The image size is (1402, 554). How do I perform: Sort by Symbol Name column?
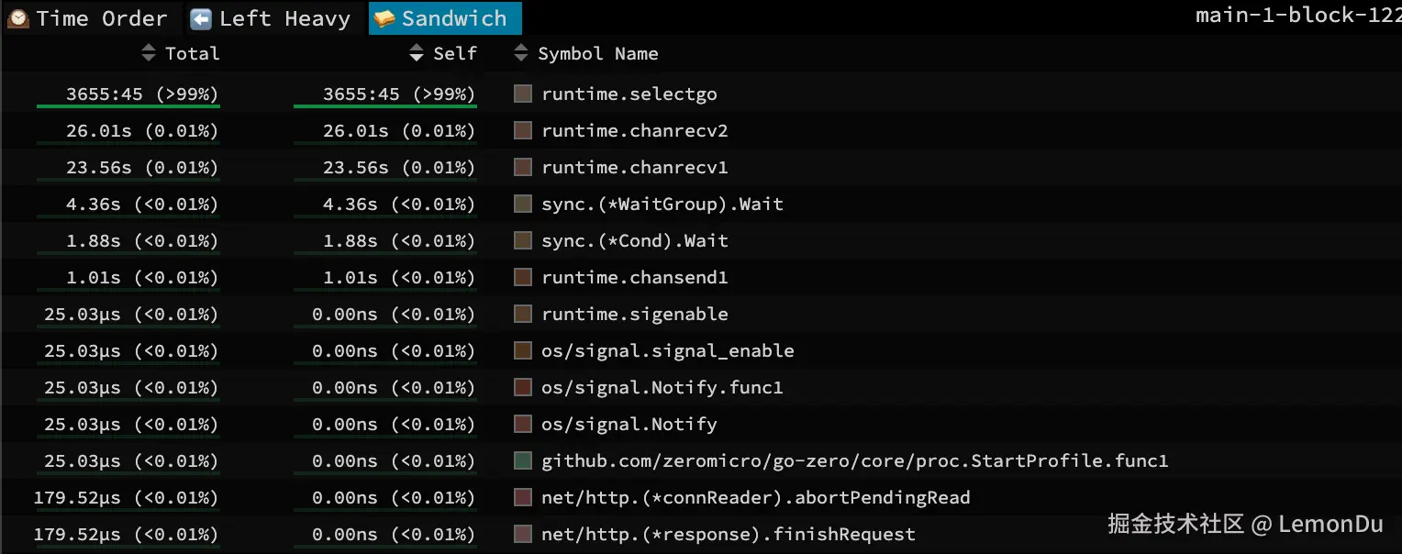point(586,54)
